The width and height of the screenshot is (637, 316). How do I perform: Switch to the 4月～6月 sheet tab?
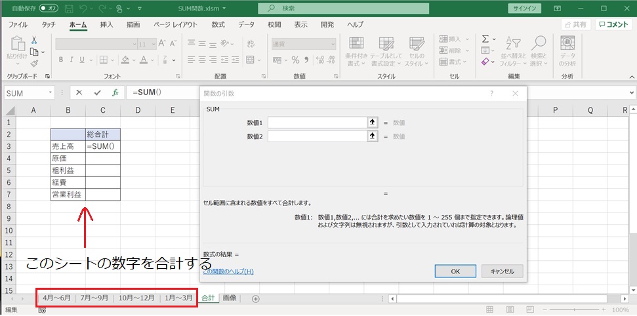(56, 298)
